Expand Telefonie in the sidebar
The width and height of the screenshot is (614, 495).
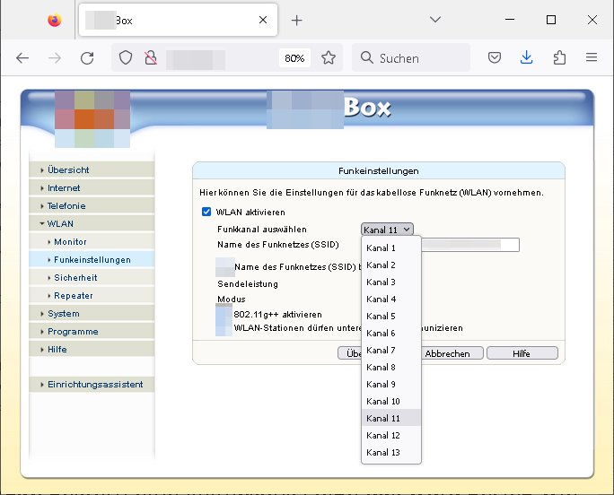click(92, 206)
